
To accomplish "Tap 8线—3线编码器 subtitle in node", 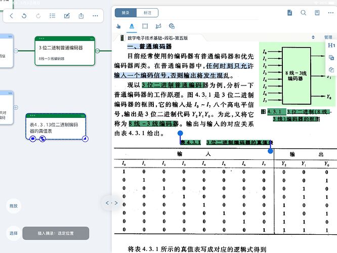I will click(x=52, y=59).
